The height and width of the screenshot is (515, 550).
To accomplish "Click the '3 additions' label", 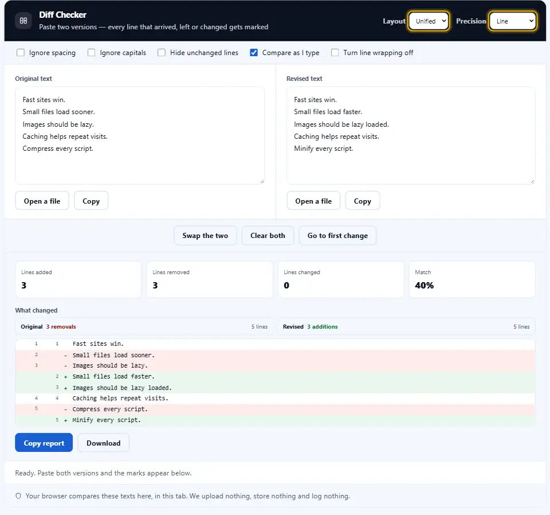I will click(x=323, y=326).
